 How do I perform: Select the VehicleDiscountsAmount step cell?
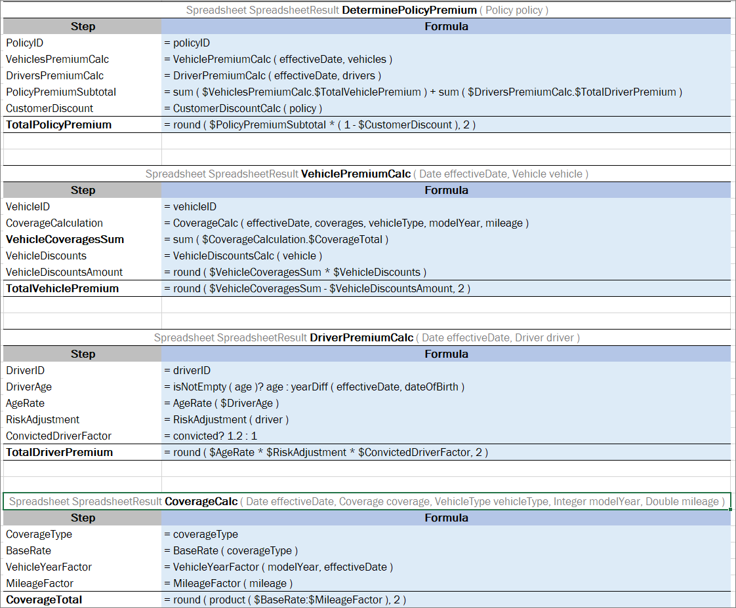point(82,272)
